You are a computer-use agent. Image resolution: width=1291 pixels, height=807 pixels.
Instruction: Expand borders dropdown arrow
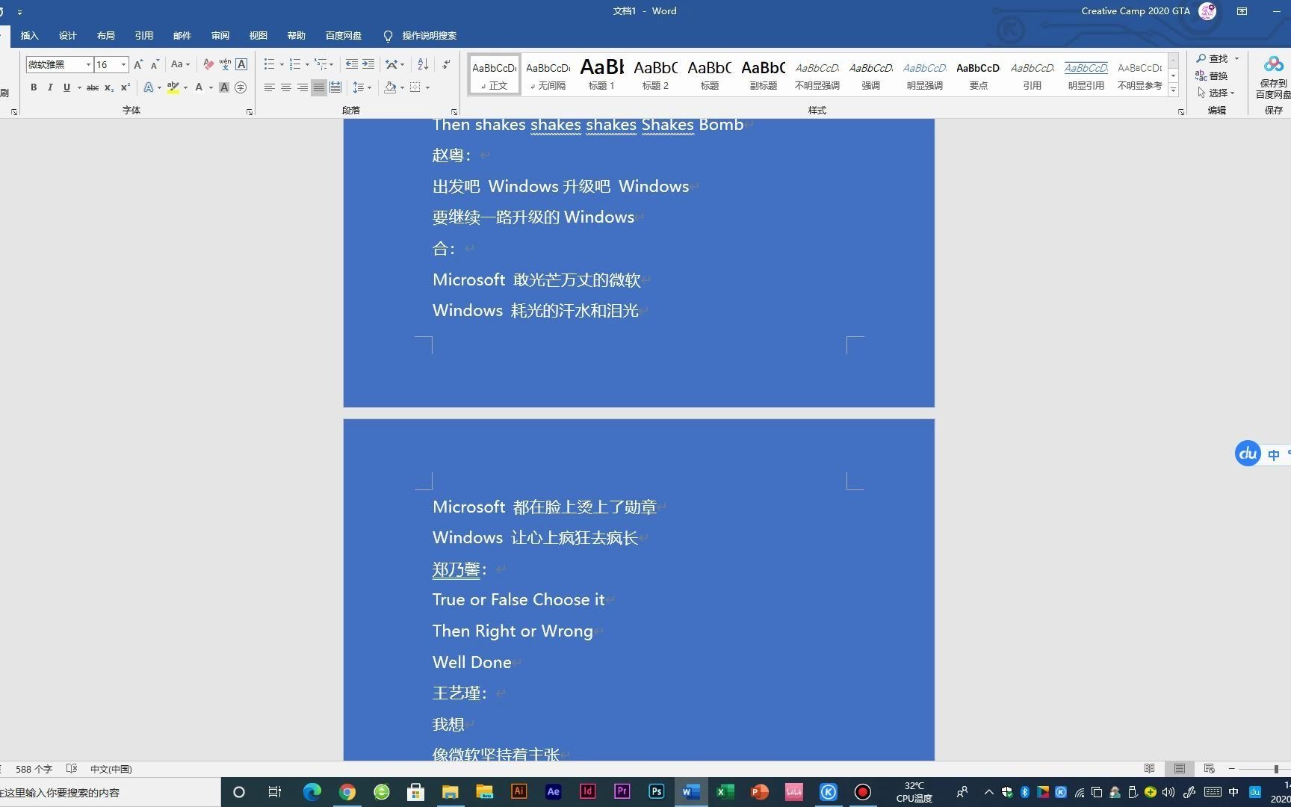(427, 87)
